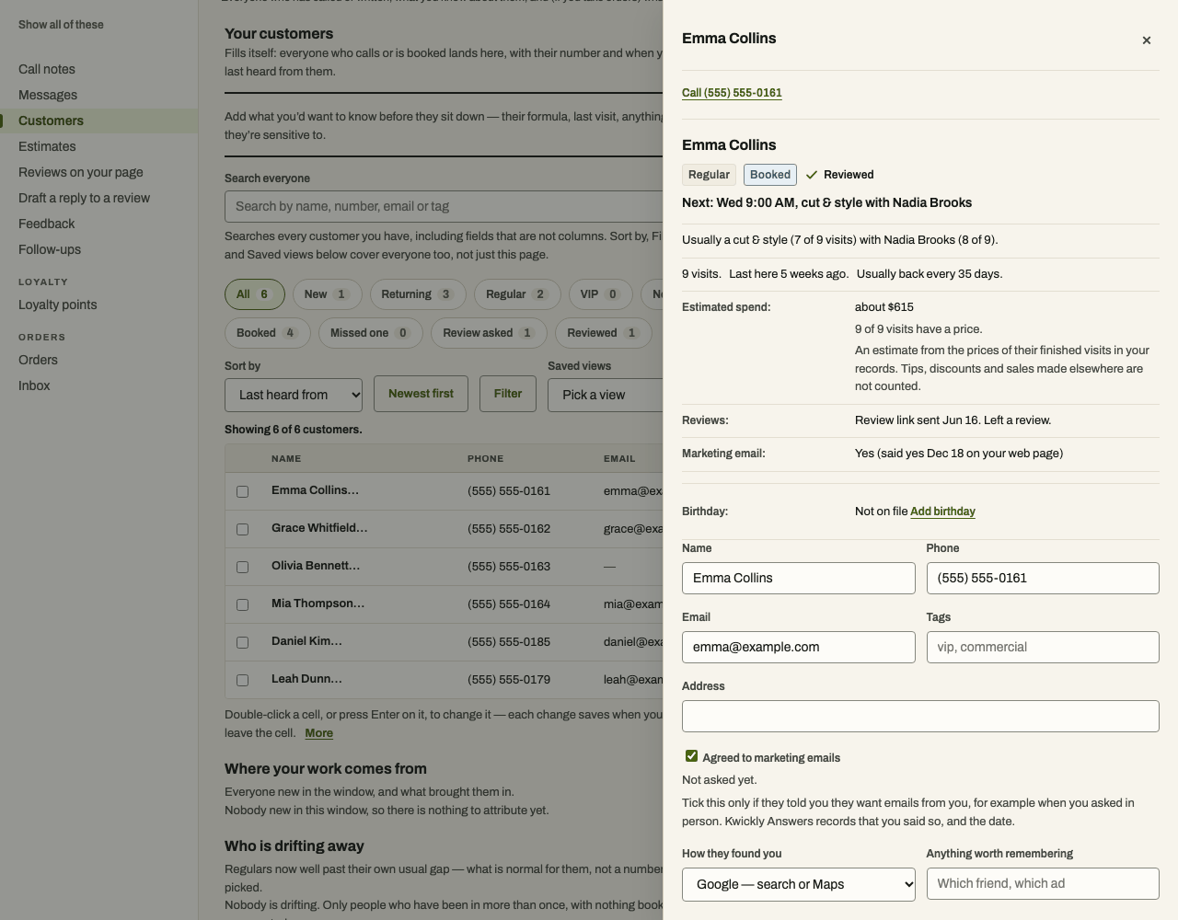Open Draft a reply to a review
This screenshot has width=1178, height=920.
(x=84, y=198)
